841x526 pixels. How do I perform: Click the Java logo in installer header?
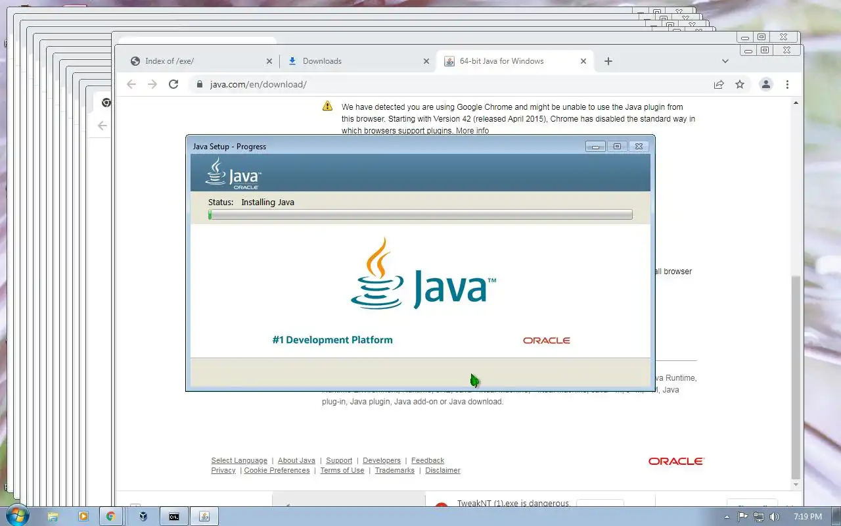tap(233, 174)
